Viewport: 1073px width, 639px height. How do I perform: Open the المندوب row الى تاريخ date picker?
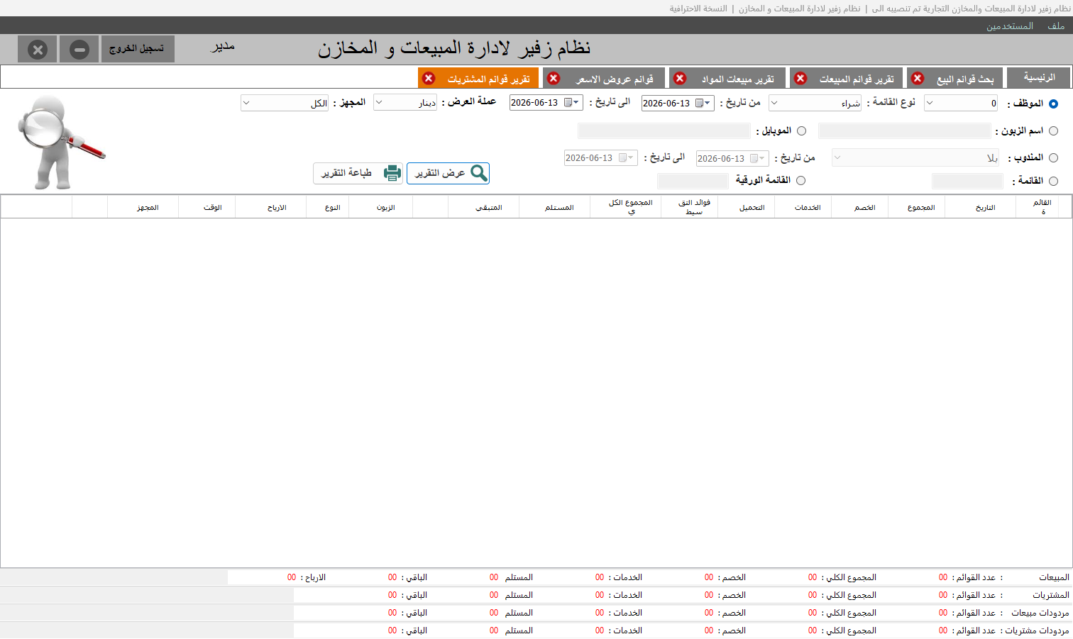(601, 157)
